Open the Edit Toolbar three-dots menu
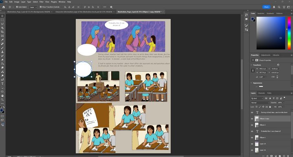This screenshot has height=157, width=293. coord(2,104)
